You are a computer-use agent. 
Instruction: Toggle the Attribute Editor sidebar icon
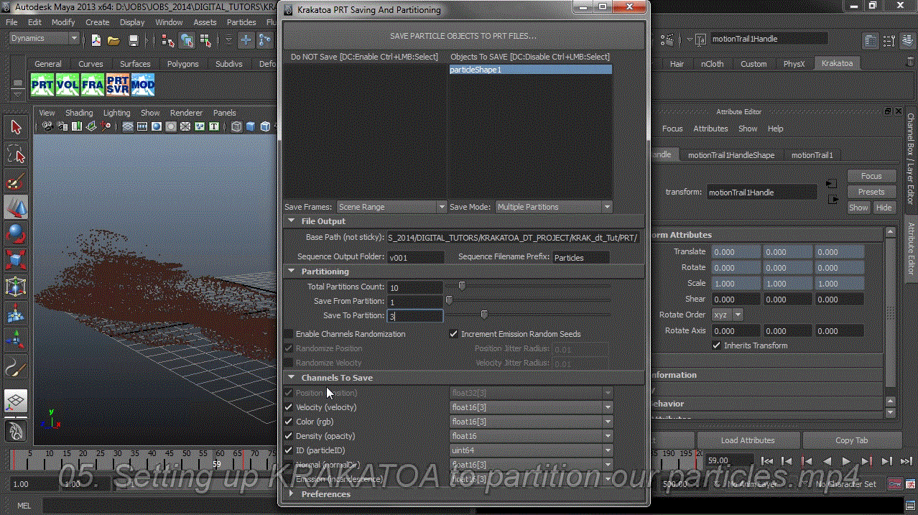pyautogui.click(x=871, y=41)
